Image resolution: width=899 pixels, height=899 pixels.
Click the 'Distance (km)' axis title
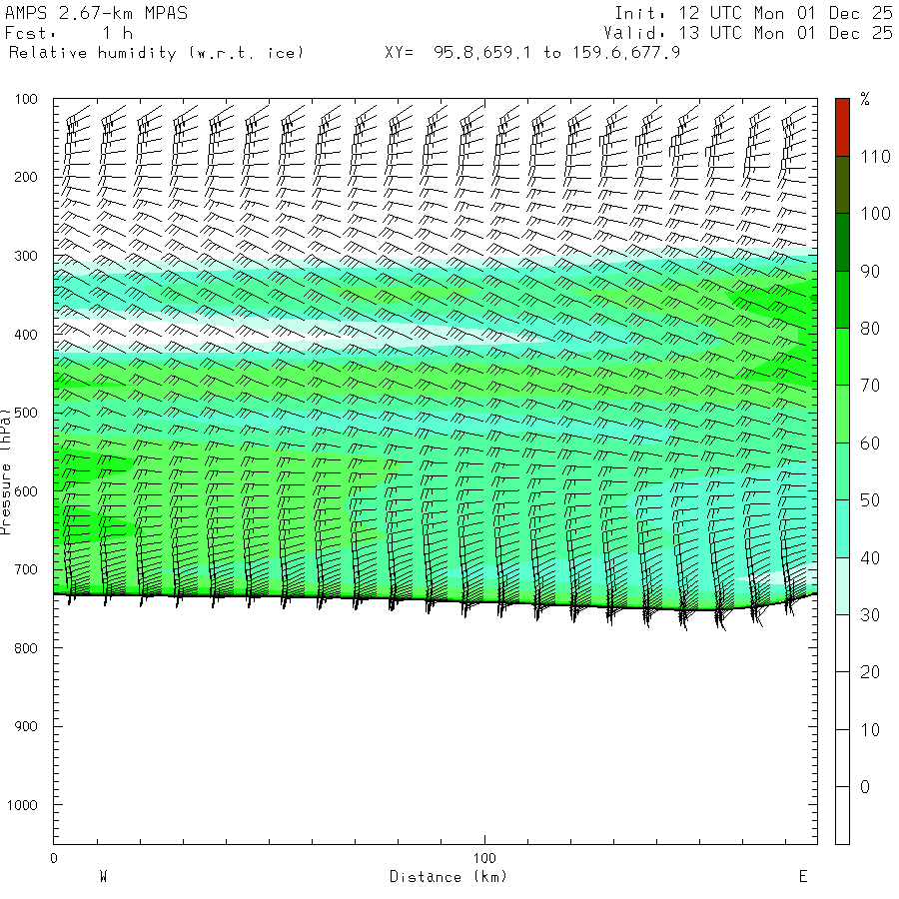pyautogui.click(x=449, y=877)
